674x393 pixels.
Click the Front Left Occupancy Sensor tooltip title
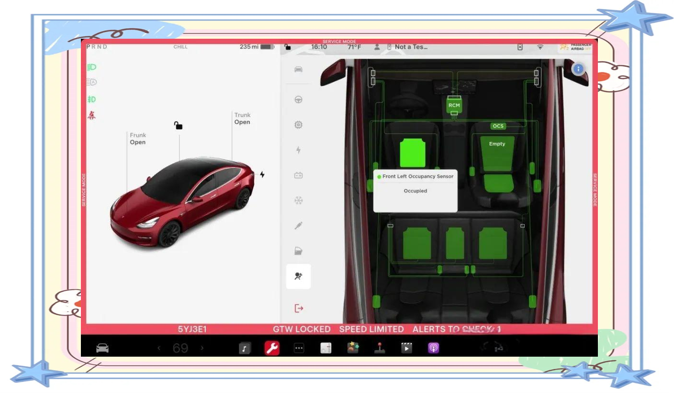[x=418, y=176]
